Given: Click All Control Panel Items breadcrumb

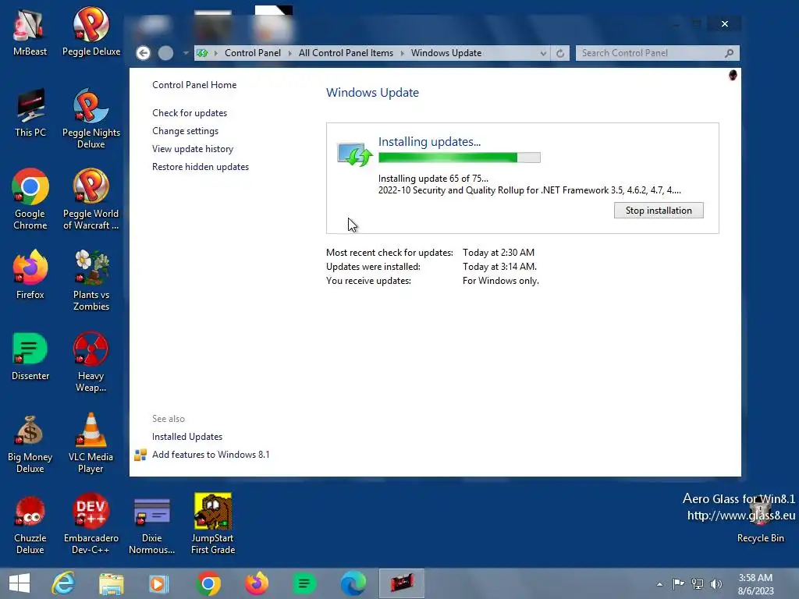Looking at the screenshot, I should [346, 53].
